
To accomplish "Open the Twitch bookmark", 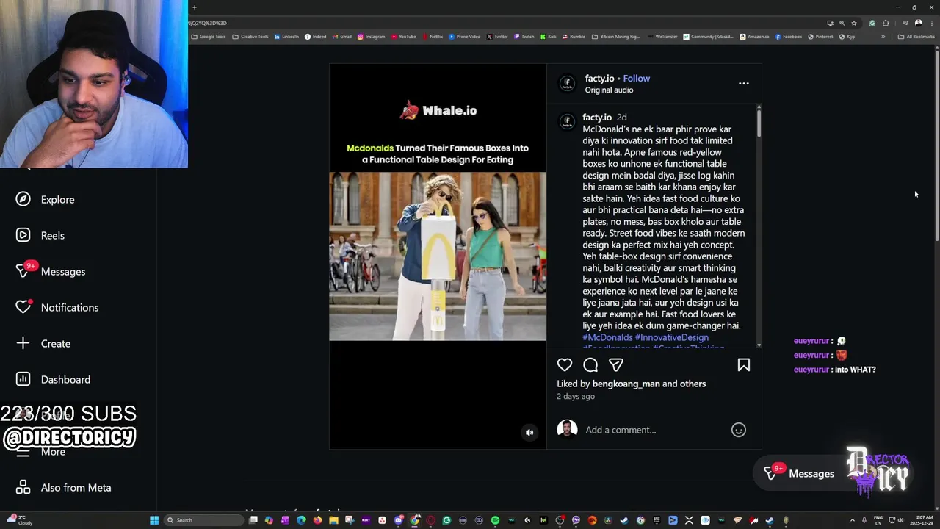I will 524,37.
